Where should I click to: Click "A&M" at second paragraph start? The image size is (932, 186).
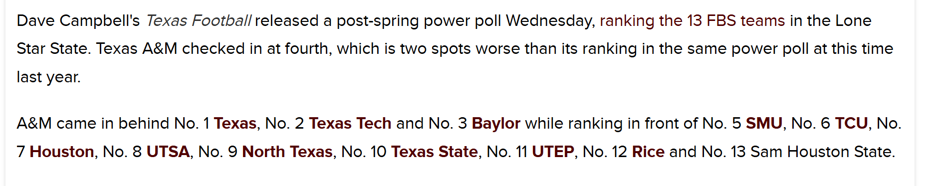34,124
